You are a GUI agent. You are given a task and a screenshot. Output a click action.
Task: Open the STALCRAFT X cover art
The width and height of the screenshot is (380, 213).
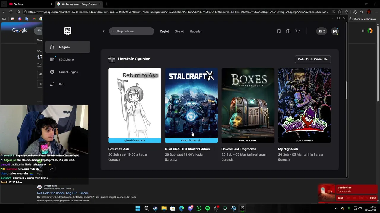191,103
